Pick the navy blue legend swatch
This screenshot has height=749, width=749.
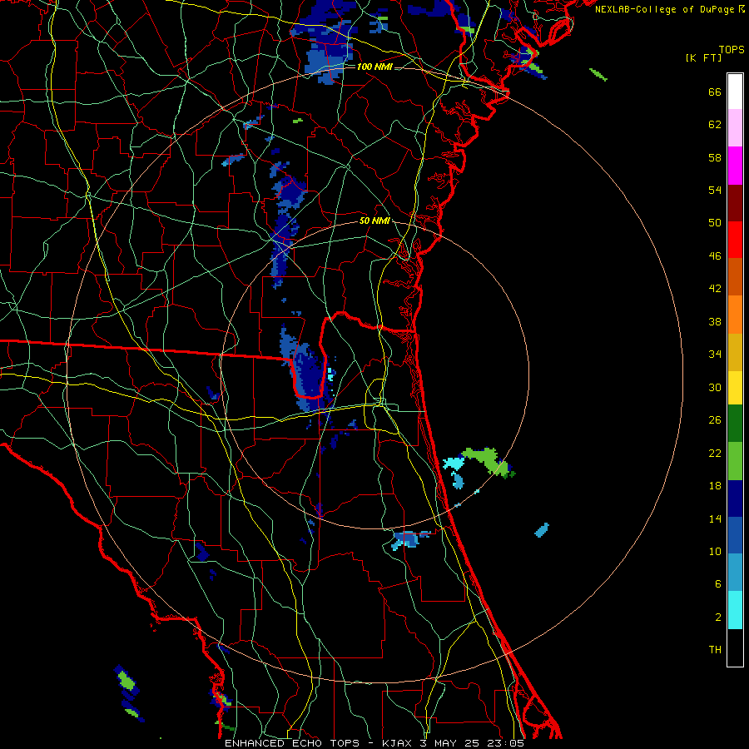(735, 499)
